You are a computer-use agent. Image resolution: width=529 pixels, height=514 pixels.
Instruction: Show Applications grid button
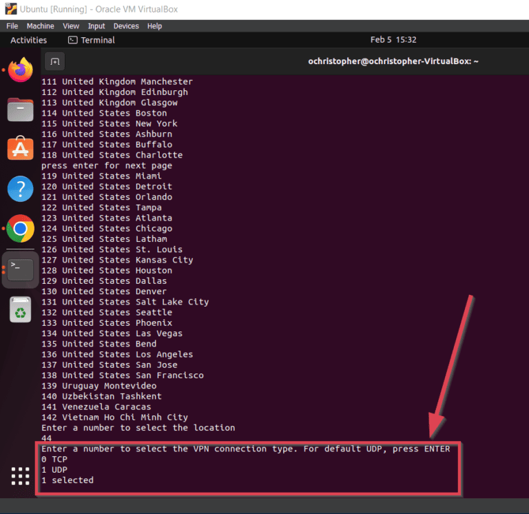21,476
